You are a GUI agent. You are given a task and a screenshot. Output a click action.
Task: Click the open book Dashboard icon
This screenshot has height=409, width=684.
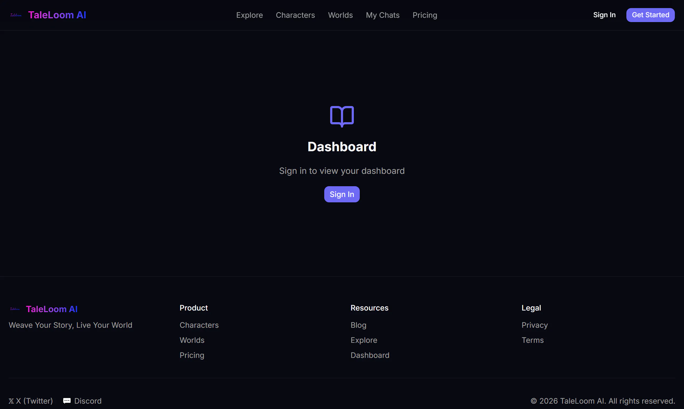tap(342, 117)
